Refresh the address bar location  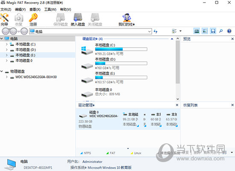pos(156,31)
